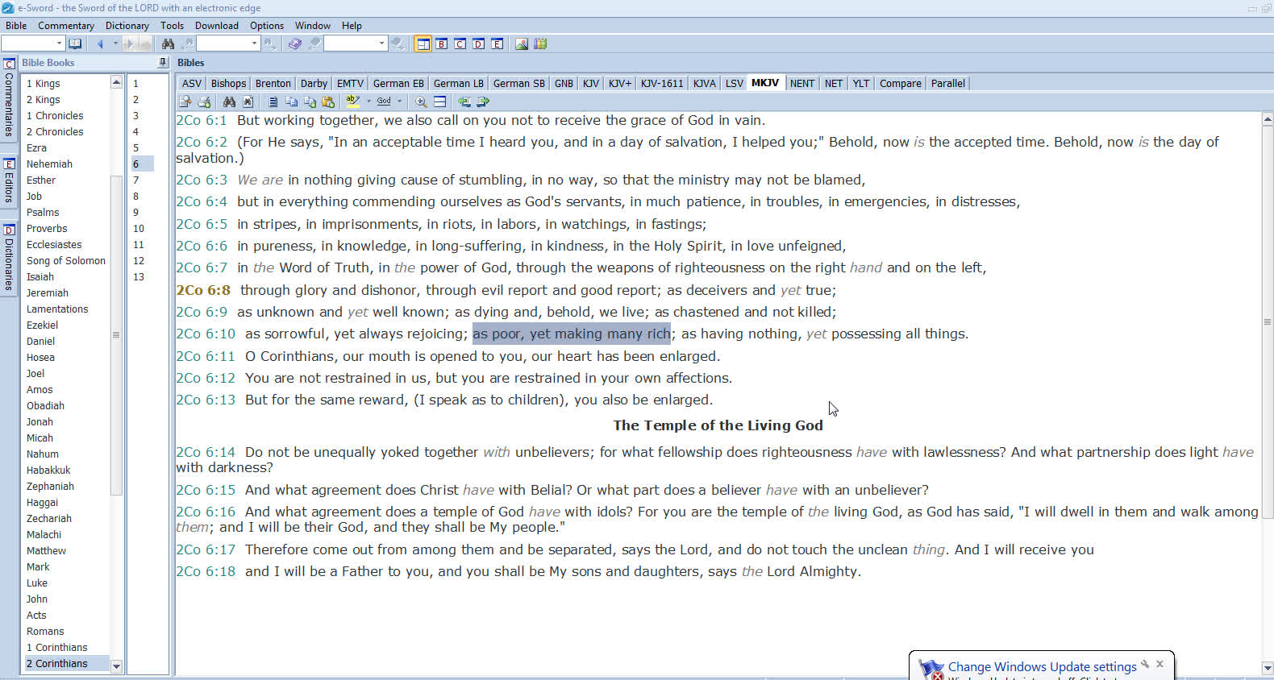Click the print icon in Bibles toolbar
The image size is (1274, 680).
click(204, 102)
